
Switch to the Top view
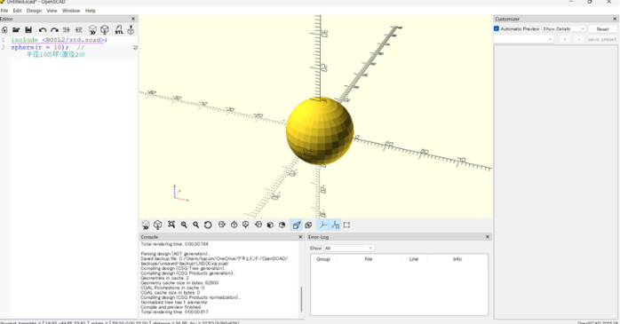coord(234,225)
